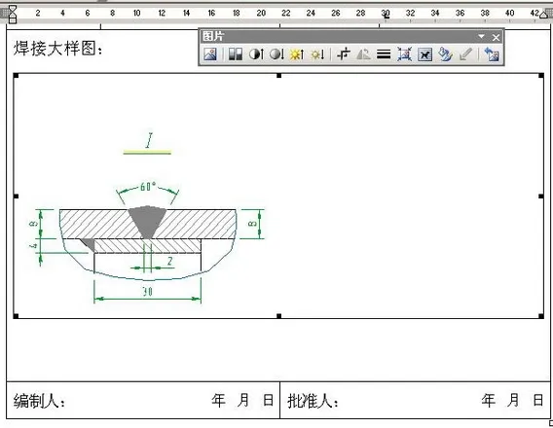Screen dimensions: 553x428
Task: Select the welding diagram image
Action: [x=278, y=196]
